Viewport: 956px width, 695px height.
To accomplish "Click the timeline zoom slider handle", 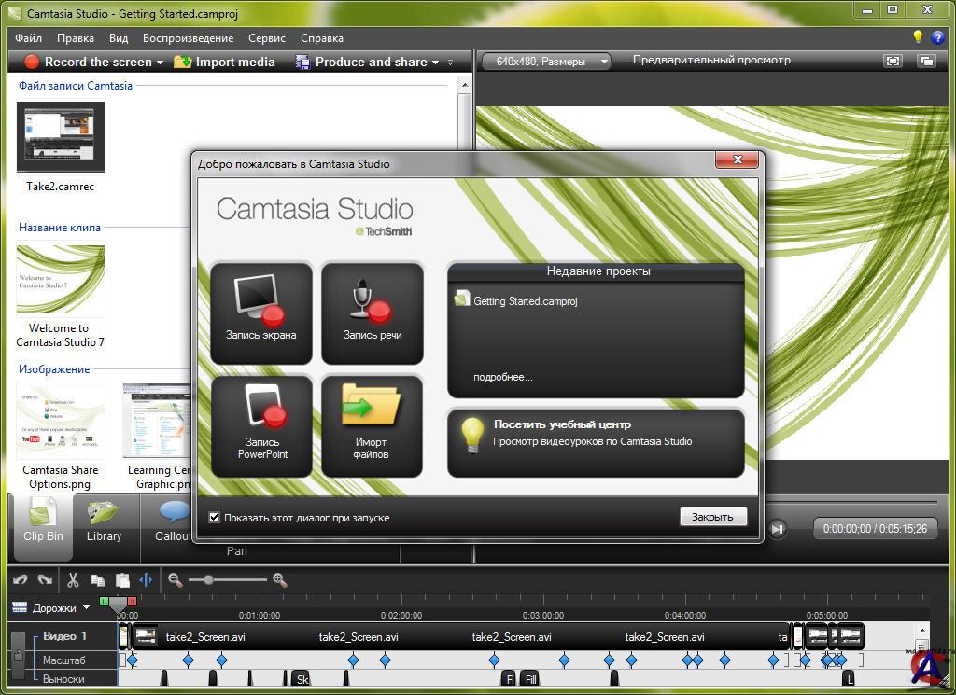I will click(208, 580).
